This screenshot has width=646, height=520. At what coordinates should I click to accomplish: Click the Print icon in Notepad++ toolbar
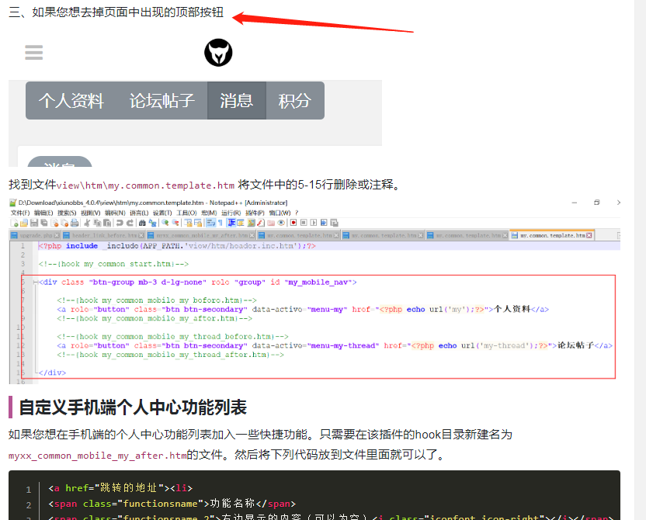(75, 223)
